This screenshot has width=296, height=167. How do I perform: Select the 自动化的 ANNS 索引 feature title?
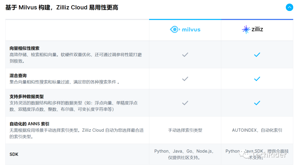click(x=29, y=124)
